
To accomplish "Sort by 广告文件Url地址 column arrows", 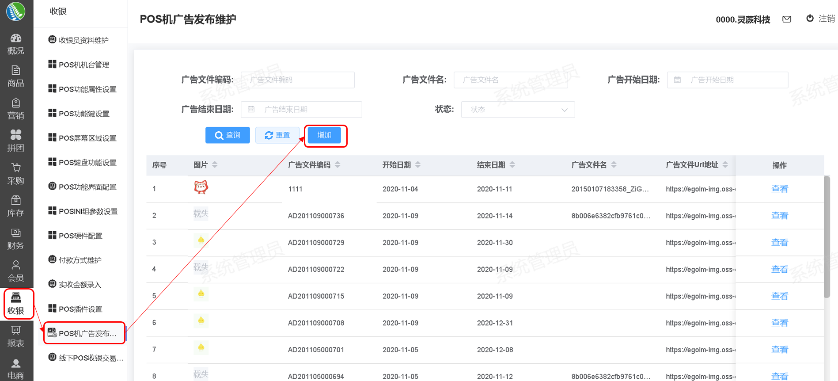I will 725,165.
